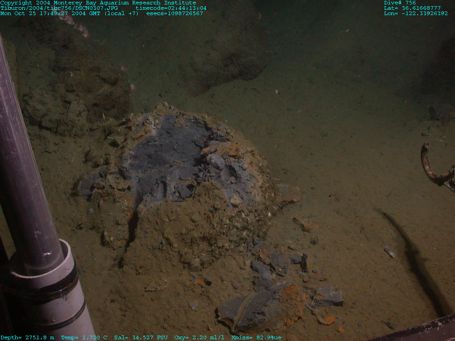
Task: Click the Lat= 36.61668777 reading
Action: point(412,8)
